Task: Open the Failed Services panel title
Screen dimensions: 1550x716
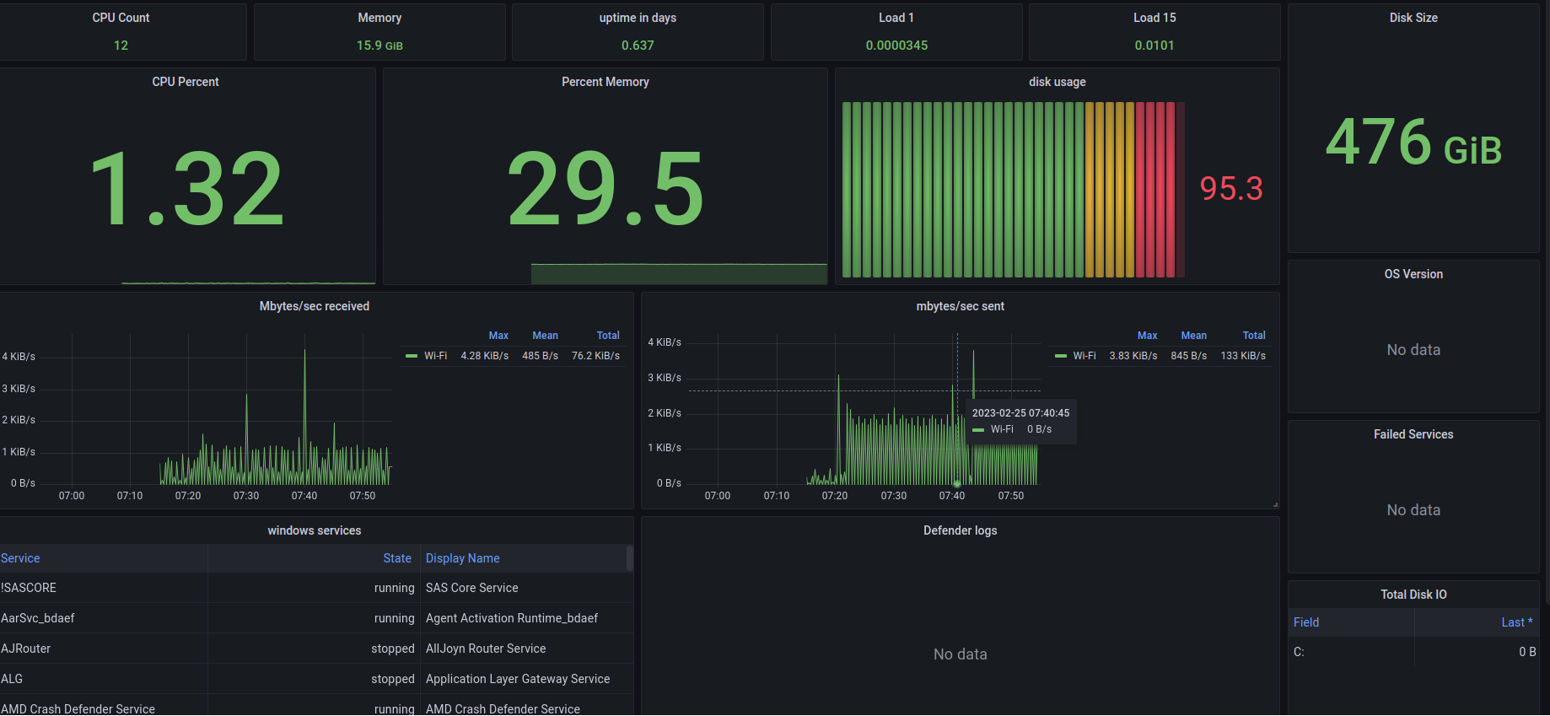Action: point(1413,434)
